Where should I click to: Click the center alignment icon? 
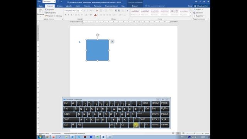point(104,15)
